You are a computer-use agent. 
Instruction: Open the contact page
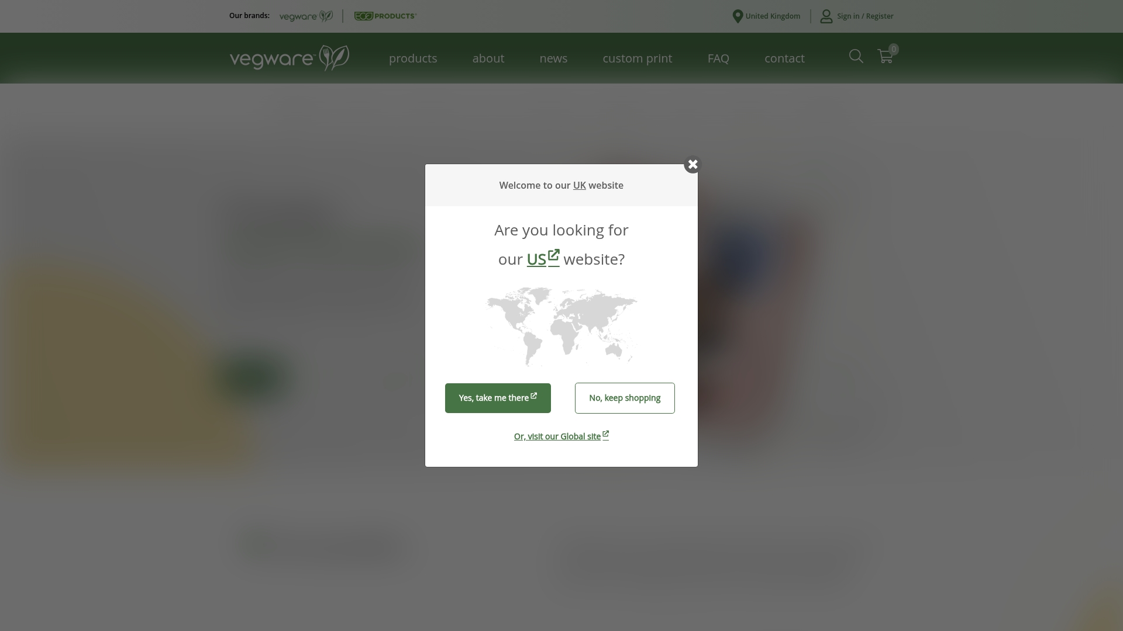tap(784, 58)
